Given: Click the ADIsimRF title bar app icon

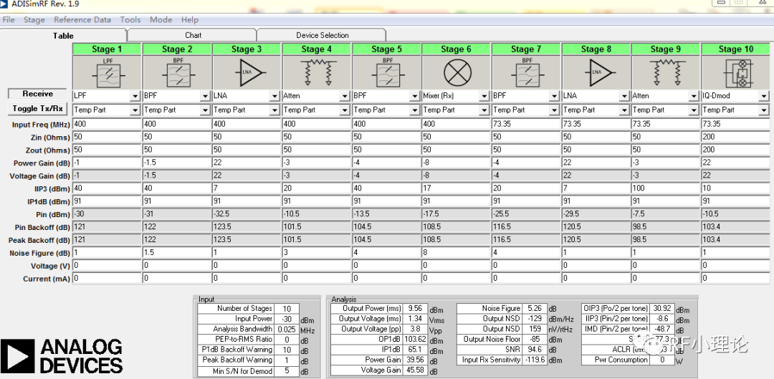Looking at the screenshot, I should tap(4, 4).
